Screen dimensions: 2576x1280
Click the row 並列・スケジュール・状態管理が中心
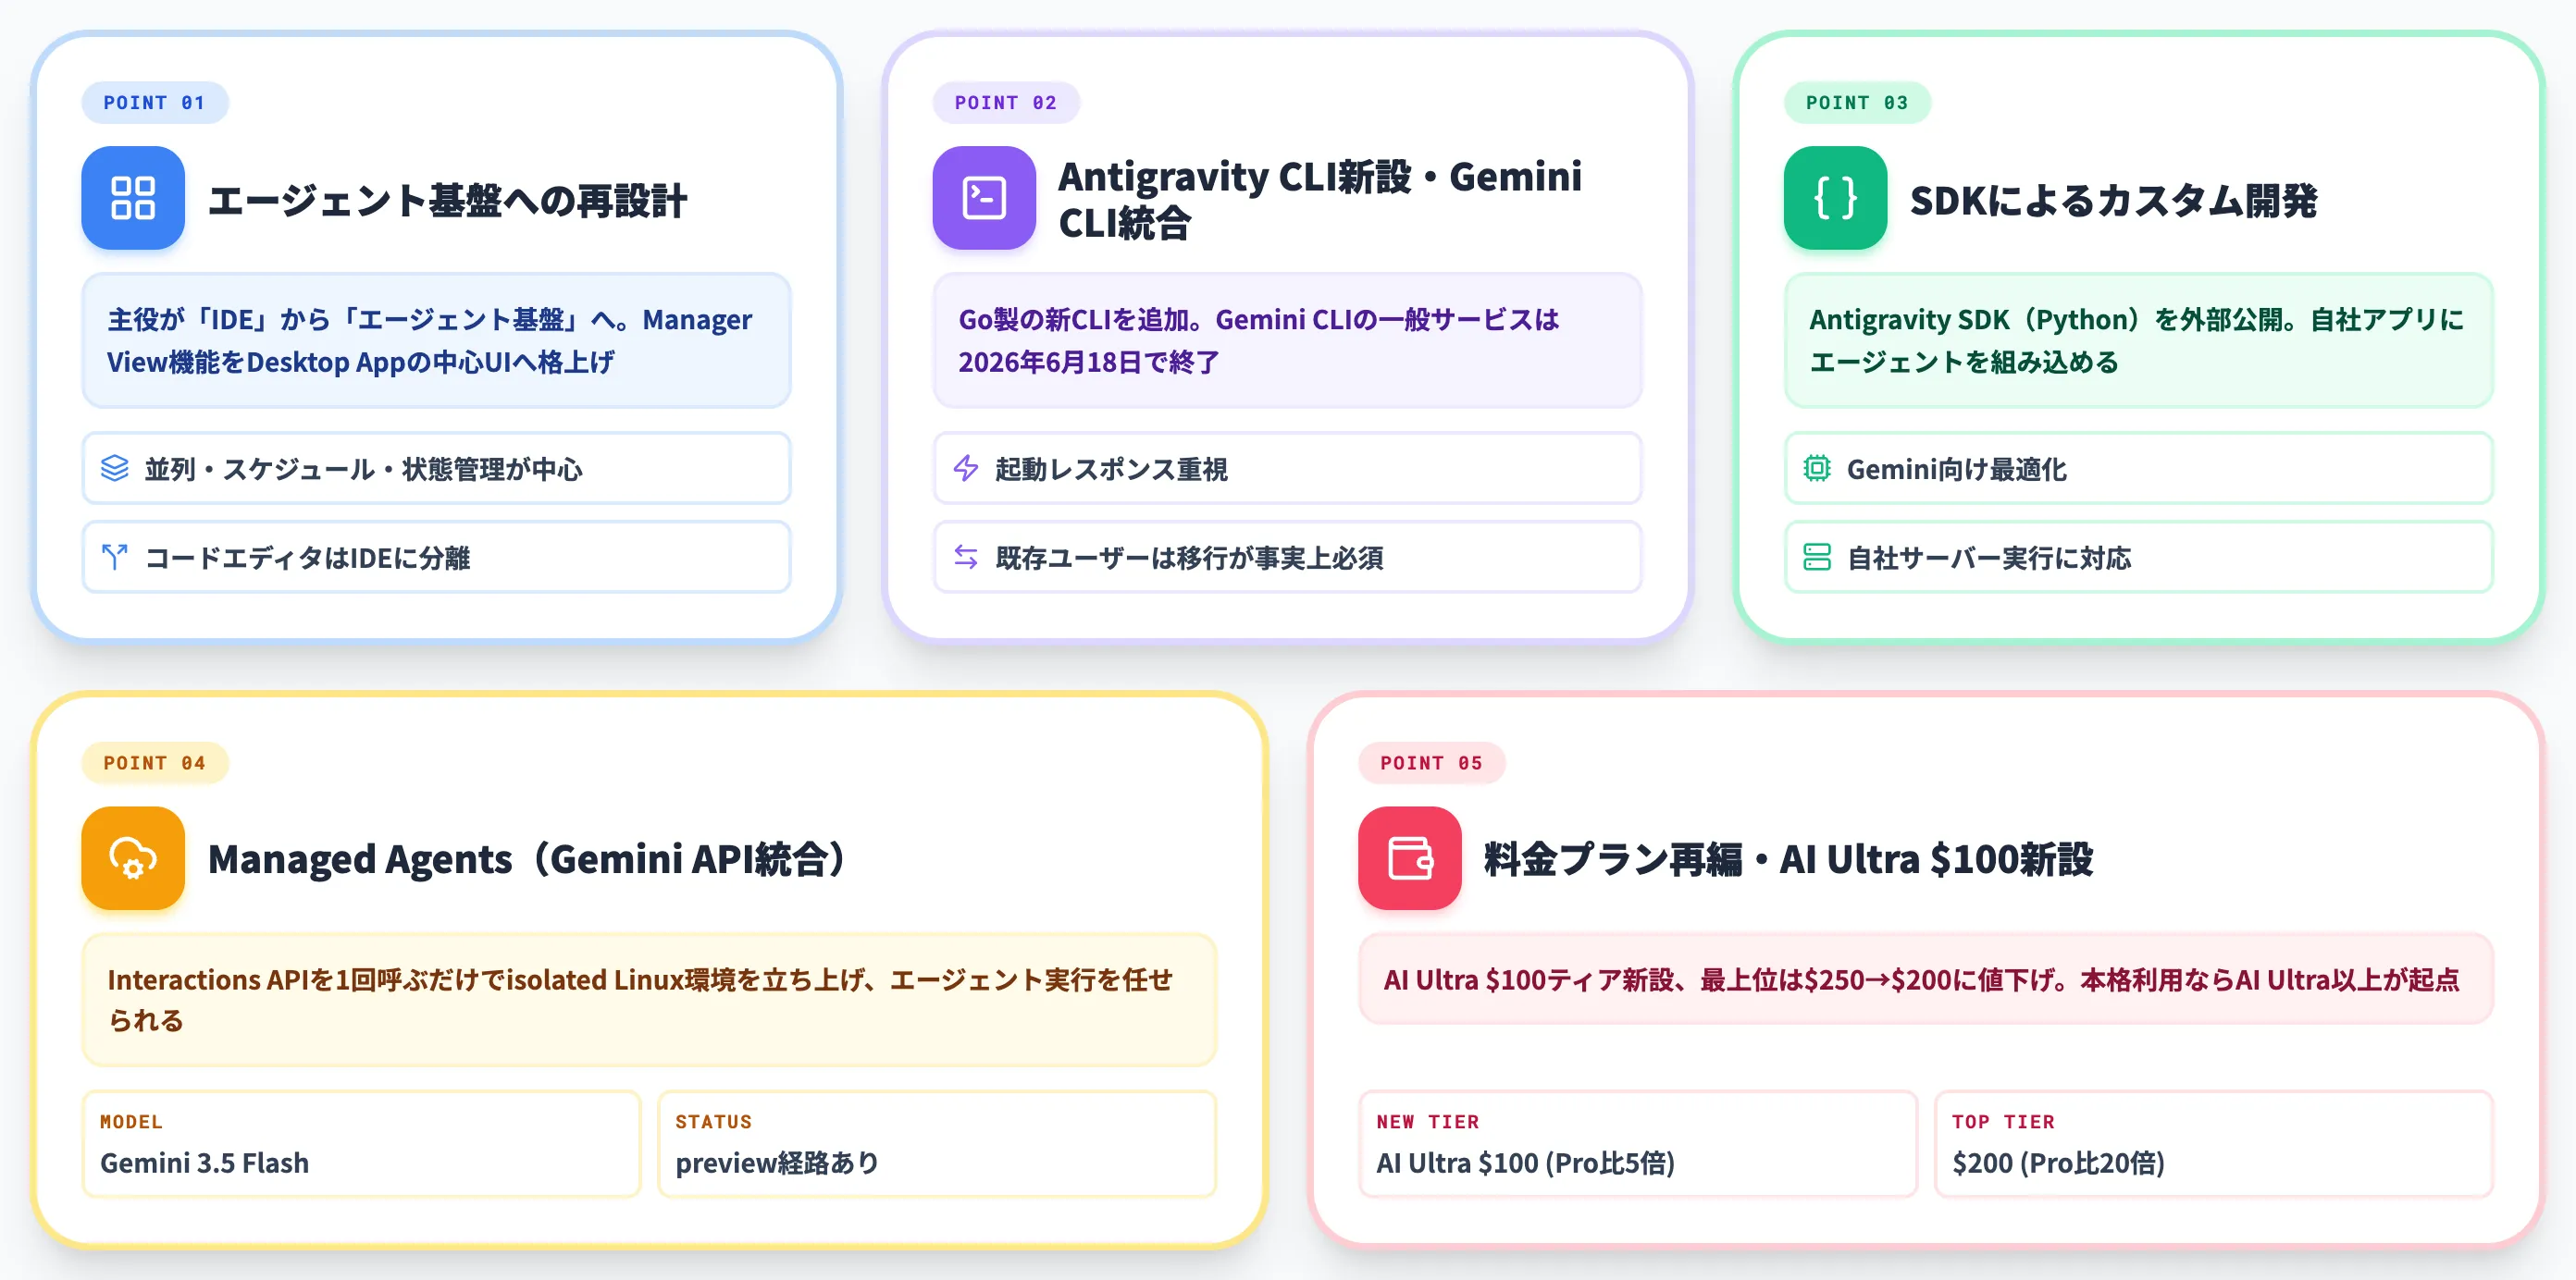(436, 468)
